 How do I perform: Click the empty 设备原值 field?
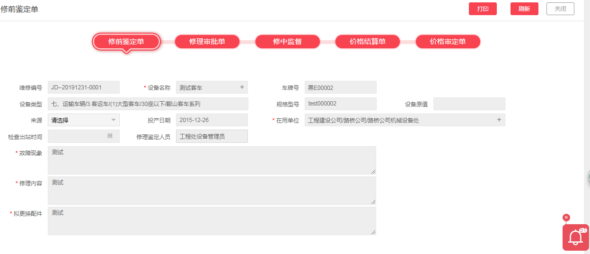click(469, 104)
